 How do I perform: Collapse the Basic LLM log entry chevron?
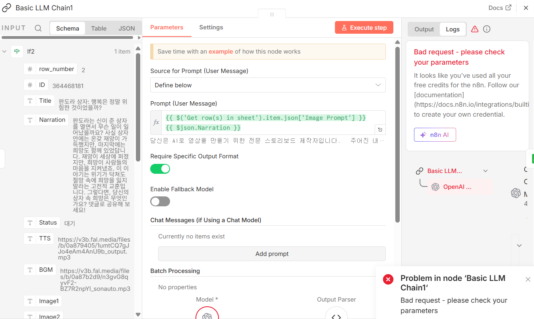tap(485, 171)
